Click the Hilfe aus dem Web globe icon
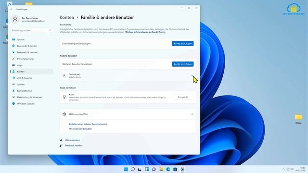The height and width of the screenshot is (173, 308). pos(64,114)
